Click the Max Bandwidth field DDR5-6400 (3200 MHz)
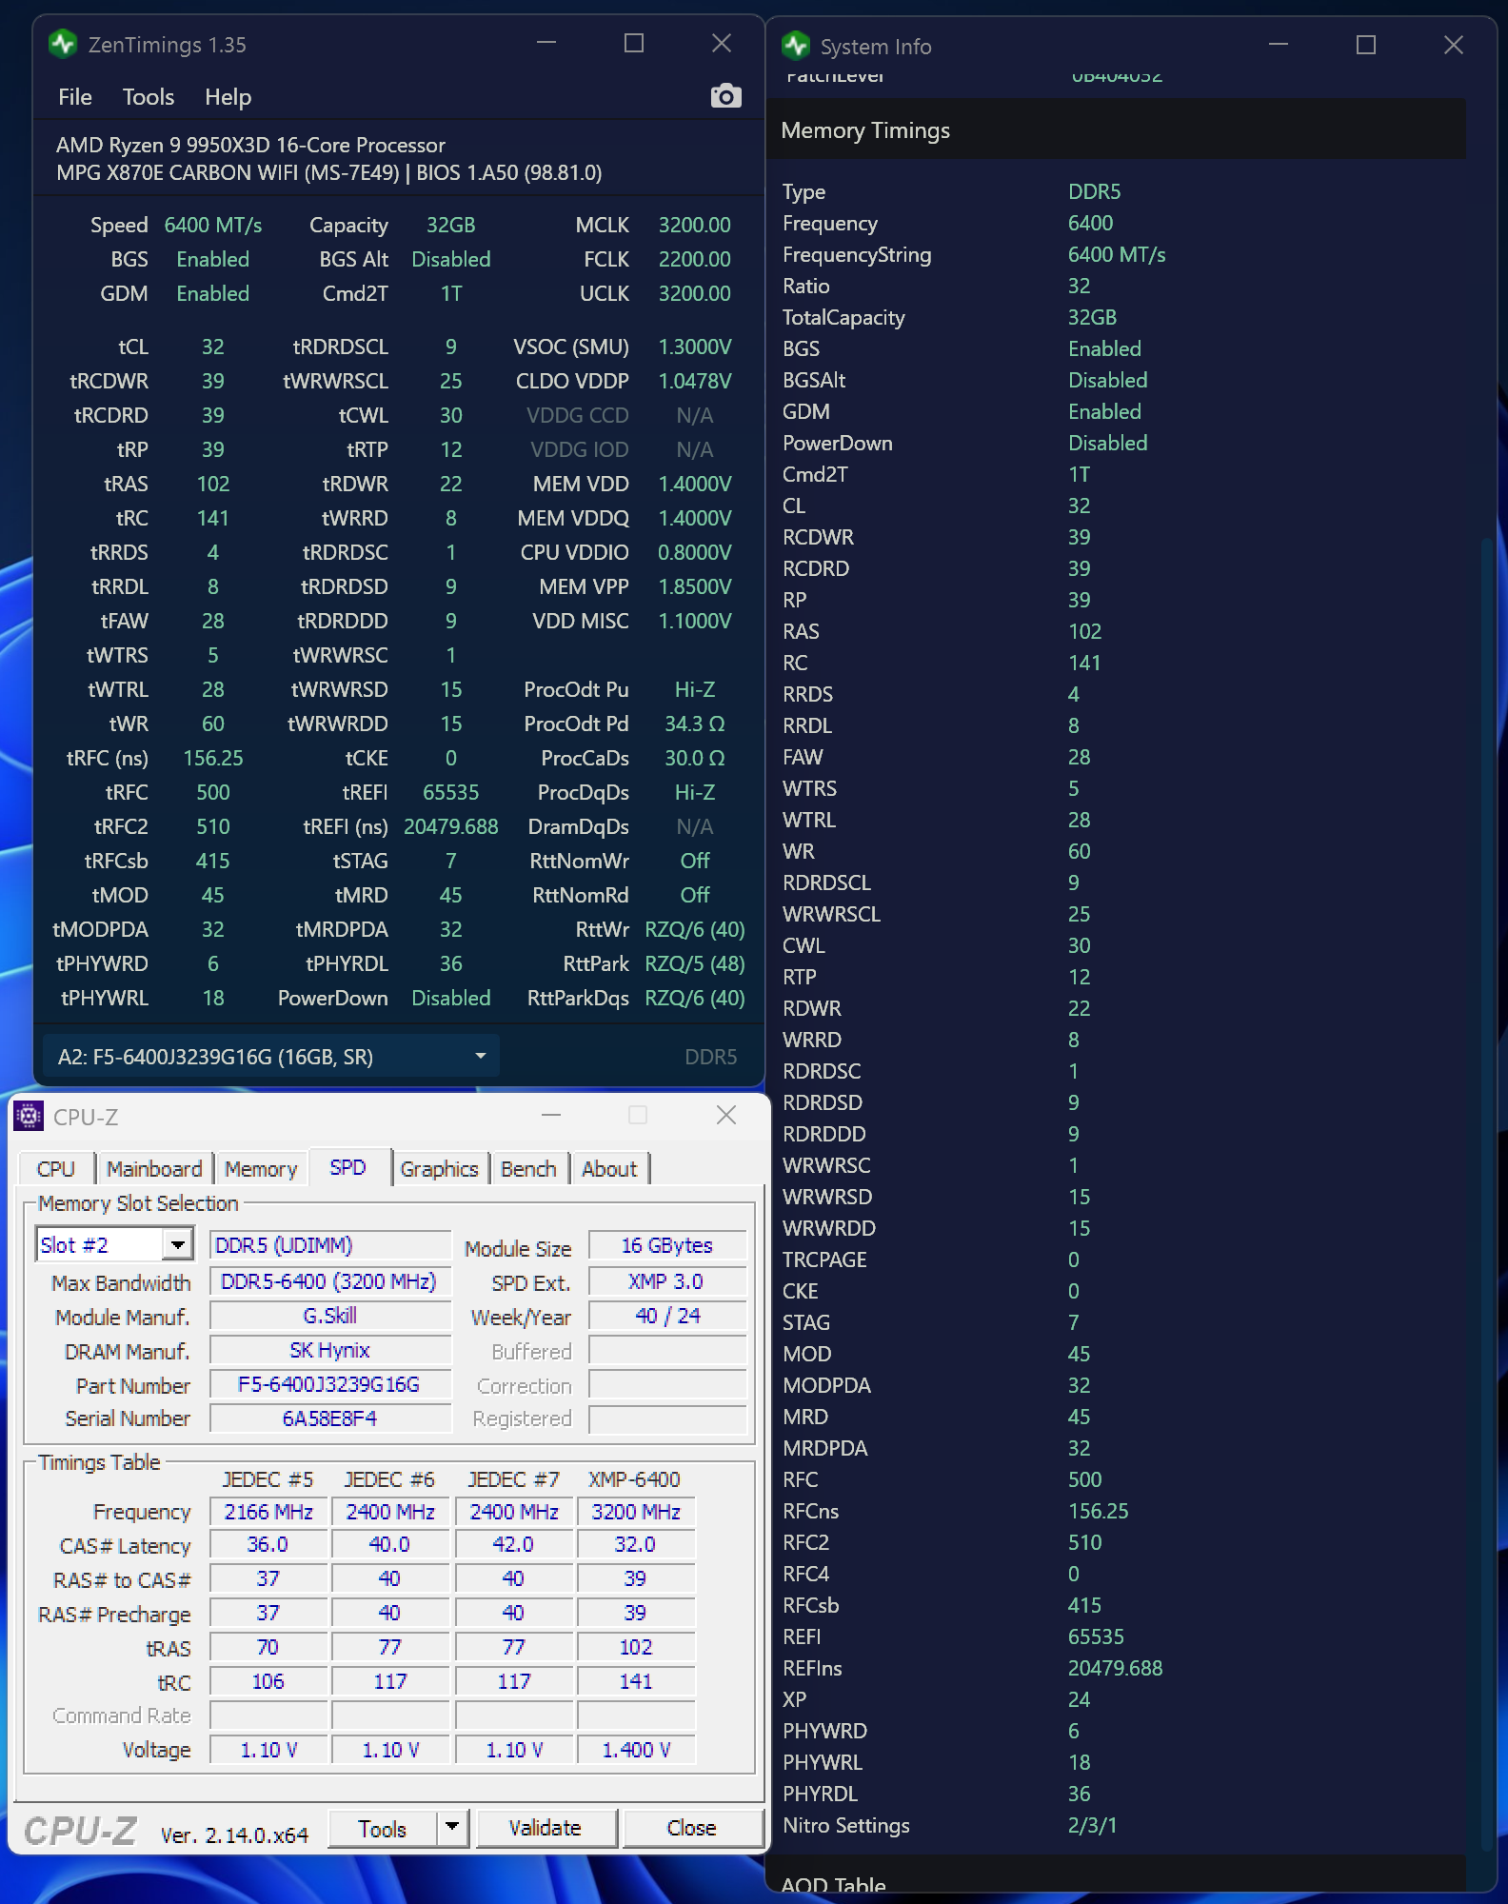Viewport: 1508px width, 1904px height. coord(329,1281)
